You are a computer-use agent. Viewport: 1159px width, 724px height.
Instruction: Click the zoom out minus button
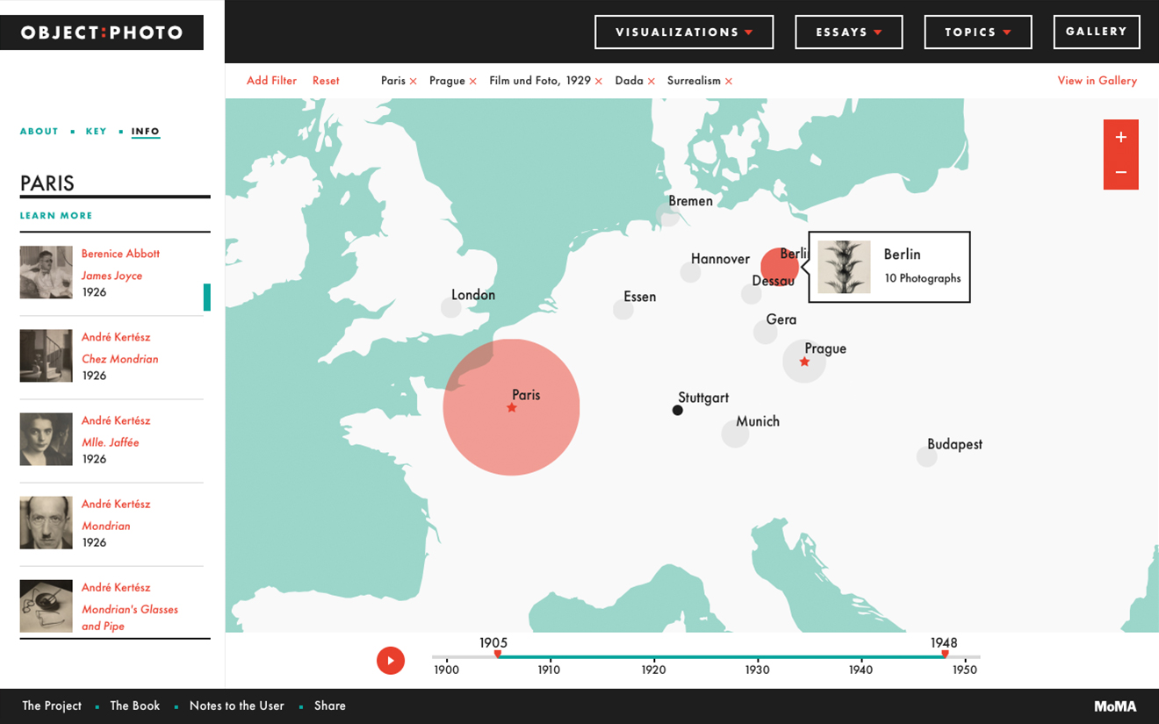[x=1120, y=172]
